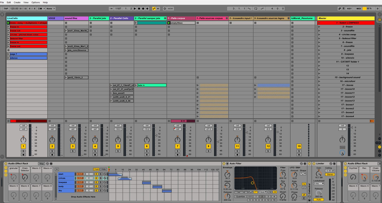Launch the 'empty30sec' clip

click(x=169, y=23)
